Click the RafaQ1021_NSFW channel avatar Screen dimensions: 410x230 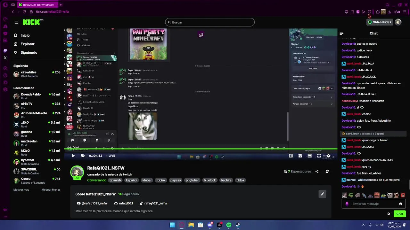coord(77,172)
